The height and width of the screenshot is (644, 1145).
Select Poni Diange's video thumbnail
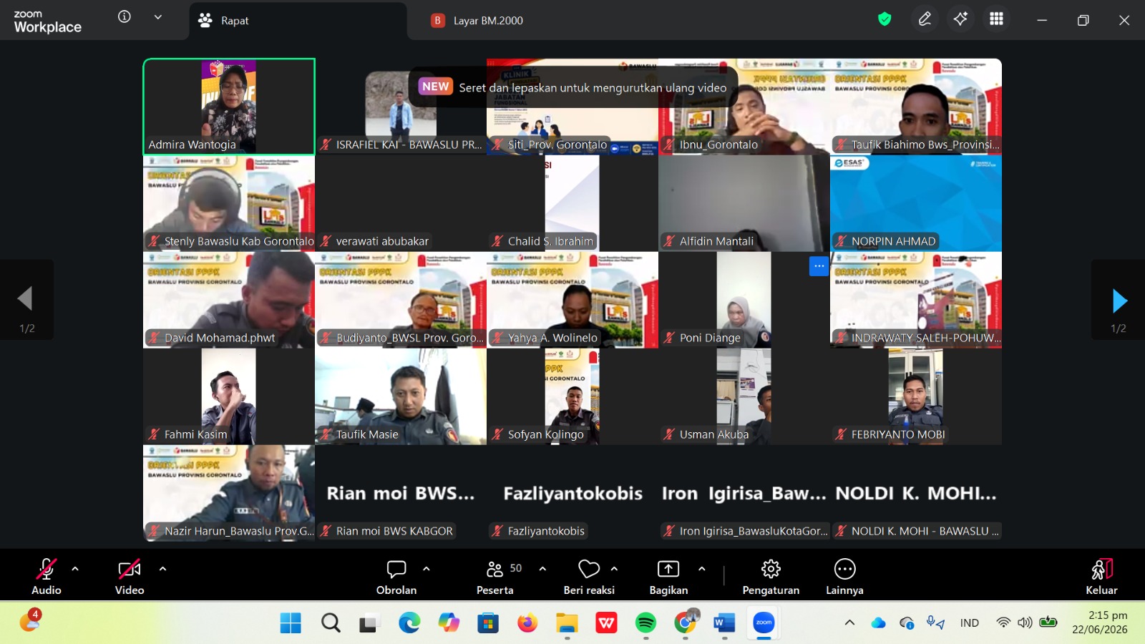[744, 300]
